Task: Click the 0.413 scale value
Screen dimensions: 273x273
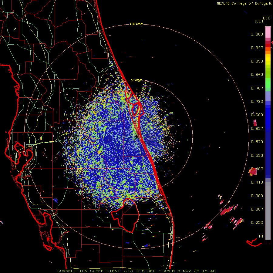Action: pyautogui.click(x=257, y=182)
